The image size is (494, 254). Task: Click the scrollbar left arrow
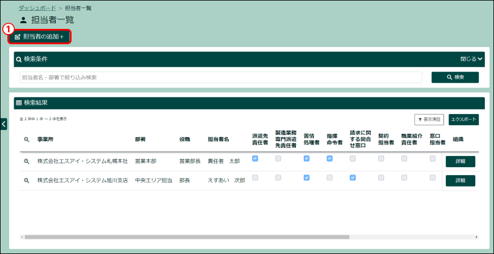[x=22, y=236]
